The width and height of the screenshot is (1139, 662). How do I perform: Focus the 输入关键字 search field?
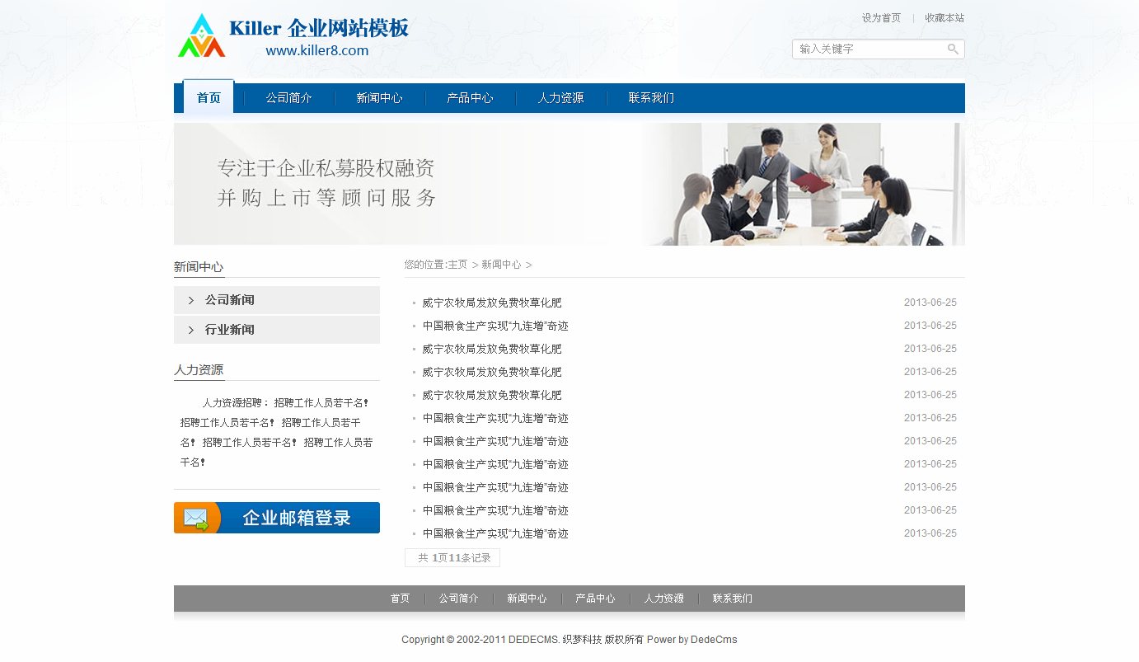pos(869,49)
